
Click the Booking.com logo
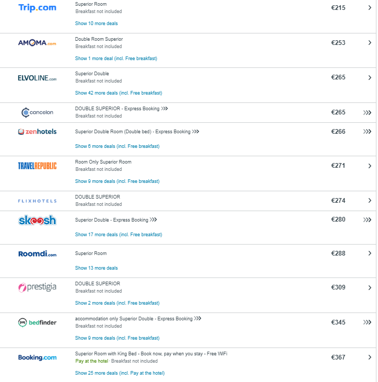click(x=37, y=357)
